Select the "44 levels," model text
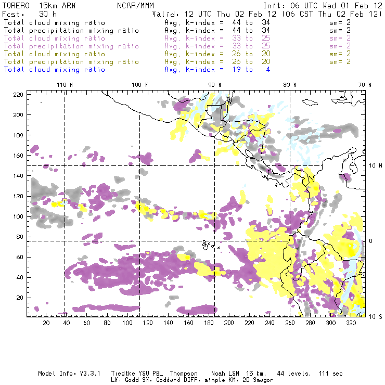The height and width of the screenshot is (385, 385). [294, 374]
